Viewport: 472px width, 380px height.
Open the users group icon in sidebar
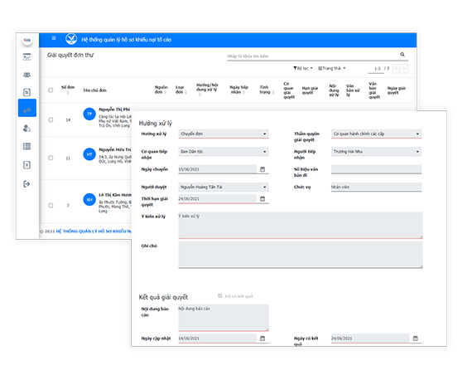click(26, 75)
